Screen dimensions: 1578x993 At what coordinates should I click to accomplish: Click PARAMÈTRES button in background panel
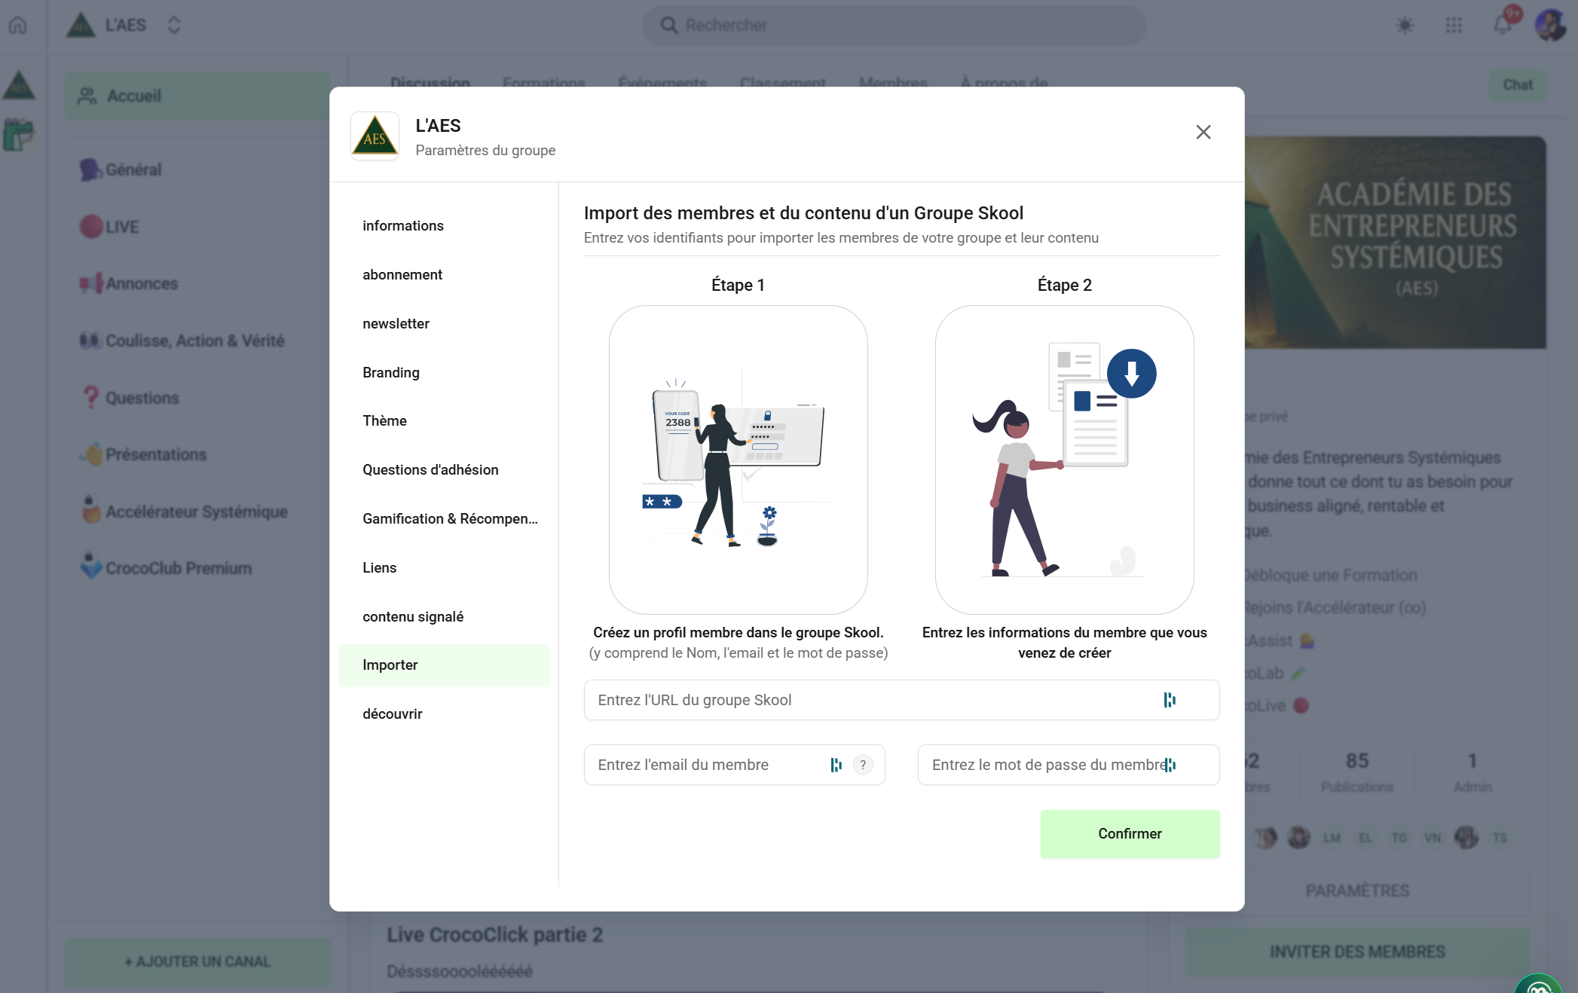pos(1357,891)
